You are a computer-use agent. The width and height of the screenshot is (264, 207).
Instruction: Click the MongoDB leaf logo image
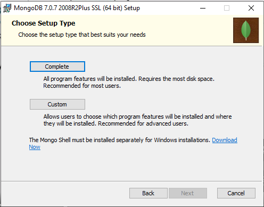[246, 30]
